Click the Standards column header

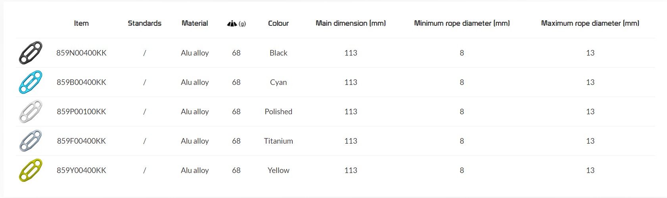[144, 23]
